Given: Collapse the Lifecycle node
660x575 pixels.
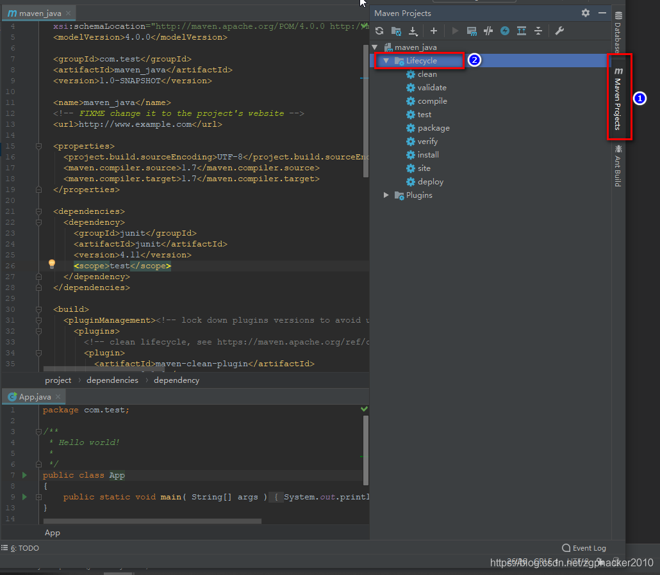Looking at the screenshot, I should tap(386, 61).
